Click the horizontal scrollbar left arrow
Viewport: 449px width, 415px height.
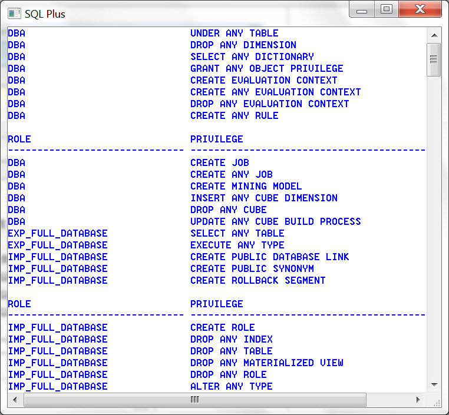[15, 400]
